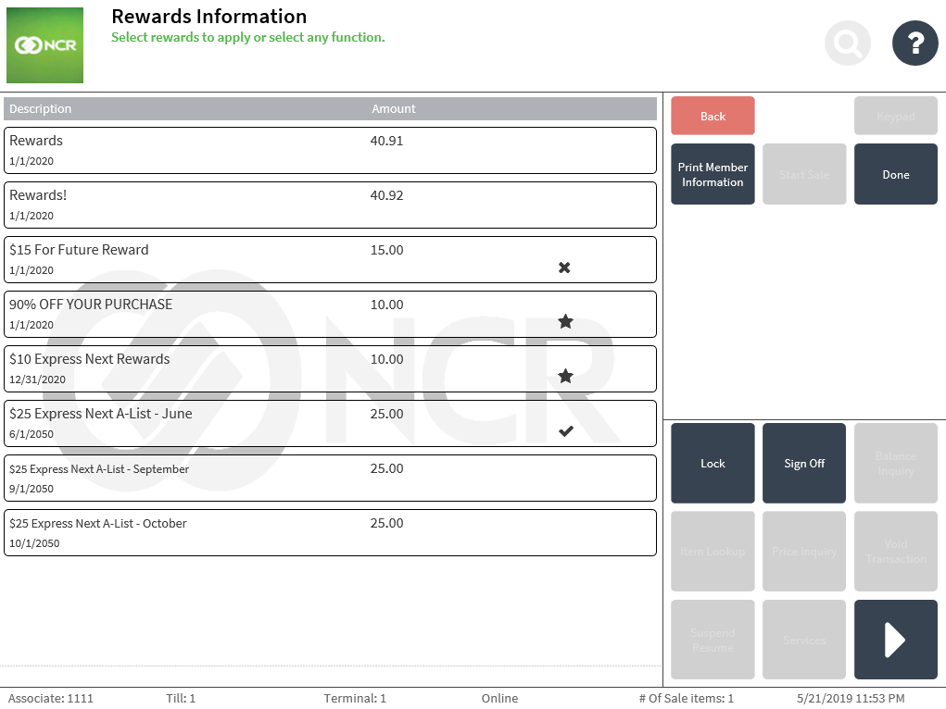This screenshot has height=709, width=946.
Task: Click X mark on $15 For Future Reward
Action: (564, 267)
